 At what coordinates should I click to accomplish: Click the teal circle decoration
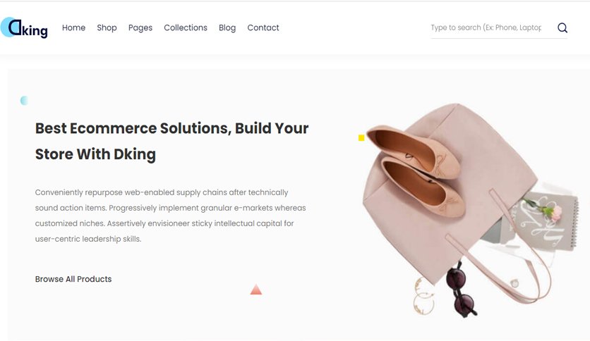tap(24, 100)
